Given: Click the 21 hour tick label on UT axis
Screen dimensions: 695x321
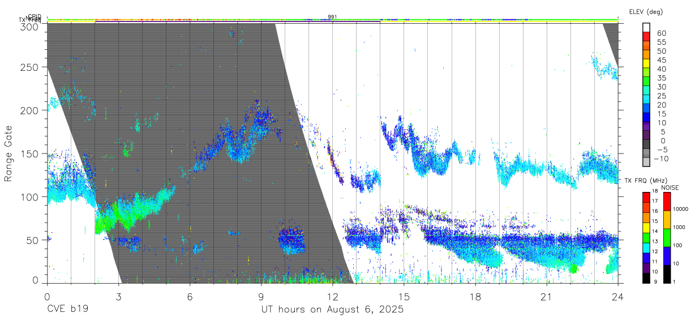Looking at the screenshot, I should (x=547, y=297).
